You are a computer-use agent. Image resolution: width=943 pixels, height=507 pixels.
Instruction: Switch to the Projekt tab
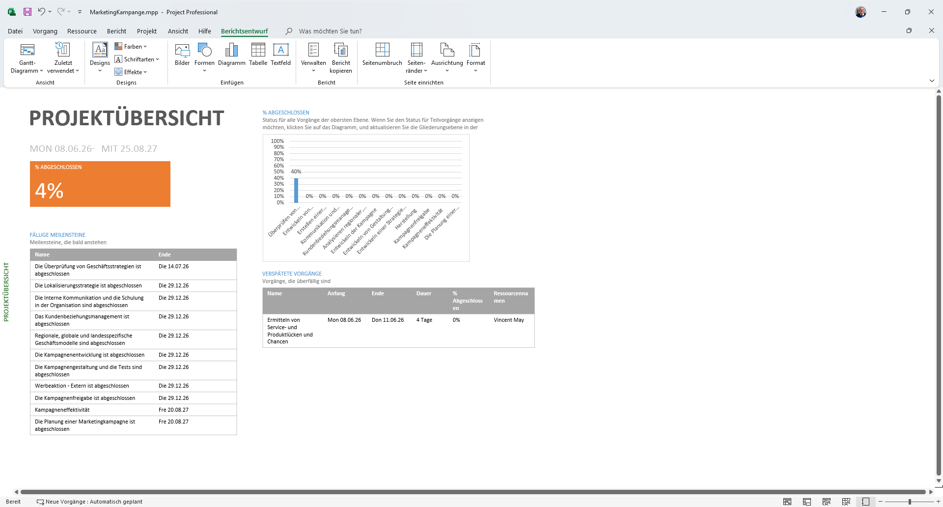147,31
